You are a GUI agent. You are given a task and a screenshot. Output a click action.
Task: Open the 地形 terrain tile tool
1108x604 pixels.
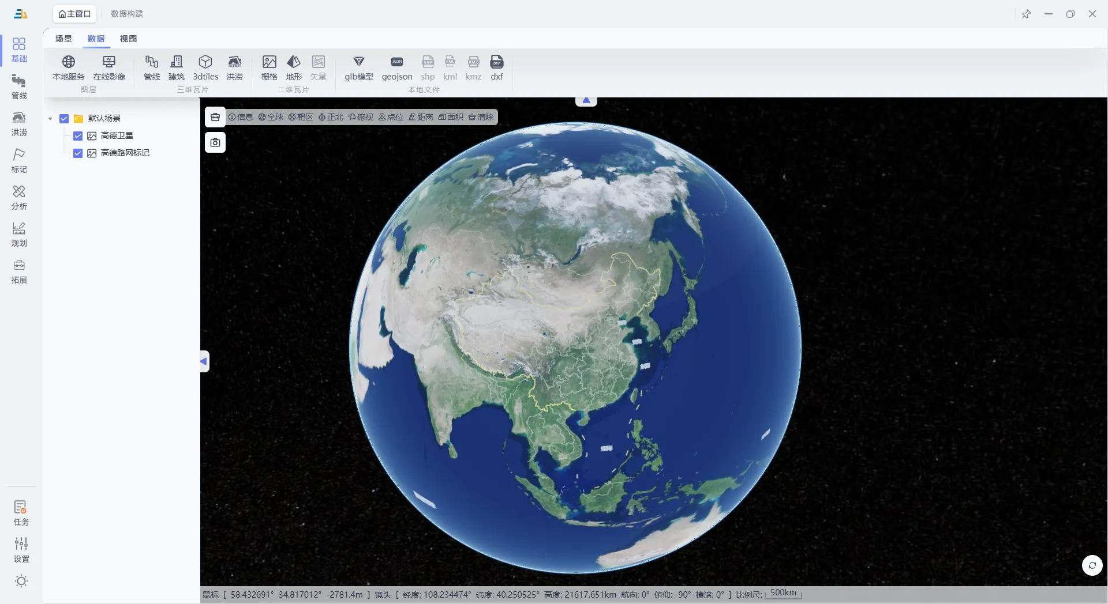click(x=293, y=62)
